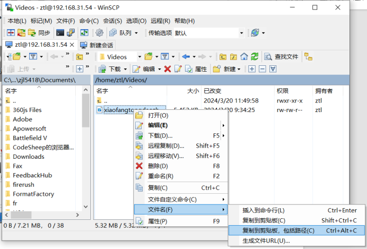Viewport: 367px width, 249px height.
Task: Sort remote files by 已改变 column
Action: pos(238,91)
